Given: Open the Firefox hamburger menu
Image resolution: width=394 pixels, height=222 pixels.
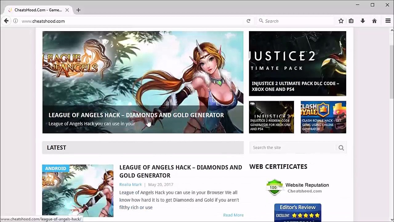Looking at the screenshot, I should tap(388, 21).
